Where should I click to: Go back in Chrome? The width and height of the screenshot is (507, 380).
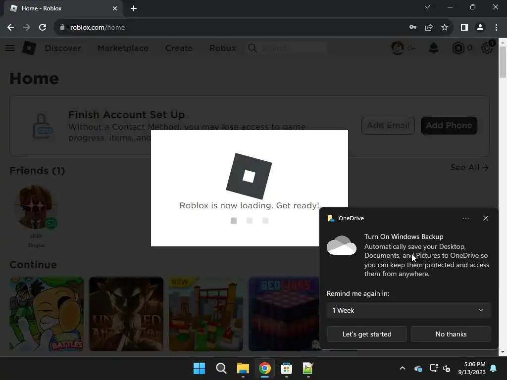[11, 28]
